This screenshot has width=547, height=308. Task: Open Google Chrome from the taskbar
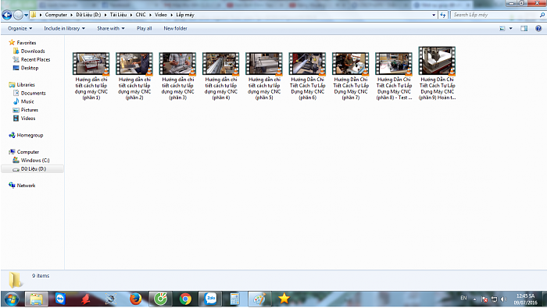point(185,299)
